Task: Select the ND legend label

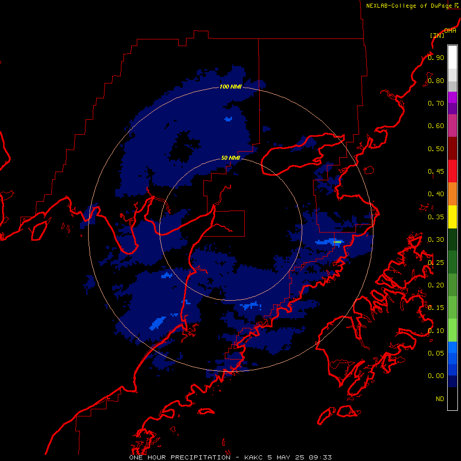Action: click(440, 399)
